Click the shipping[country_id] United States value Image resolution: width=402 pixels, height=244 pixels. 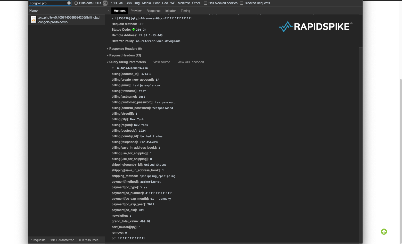click(155, 165)
